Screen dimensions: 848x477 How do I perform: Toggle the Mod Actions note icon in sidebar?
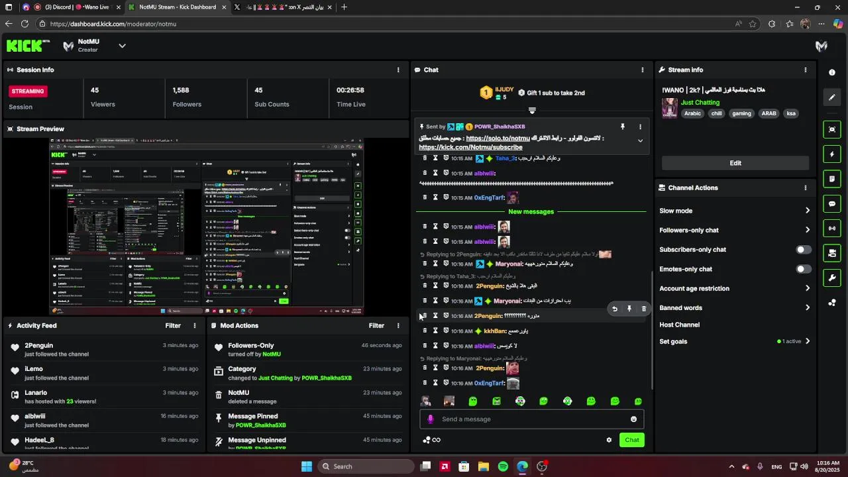click(x=832, y=179)
